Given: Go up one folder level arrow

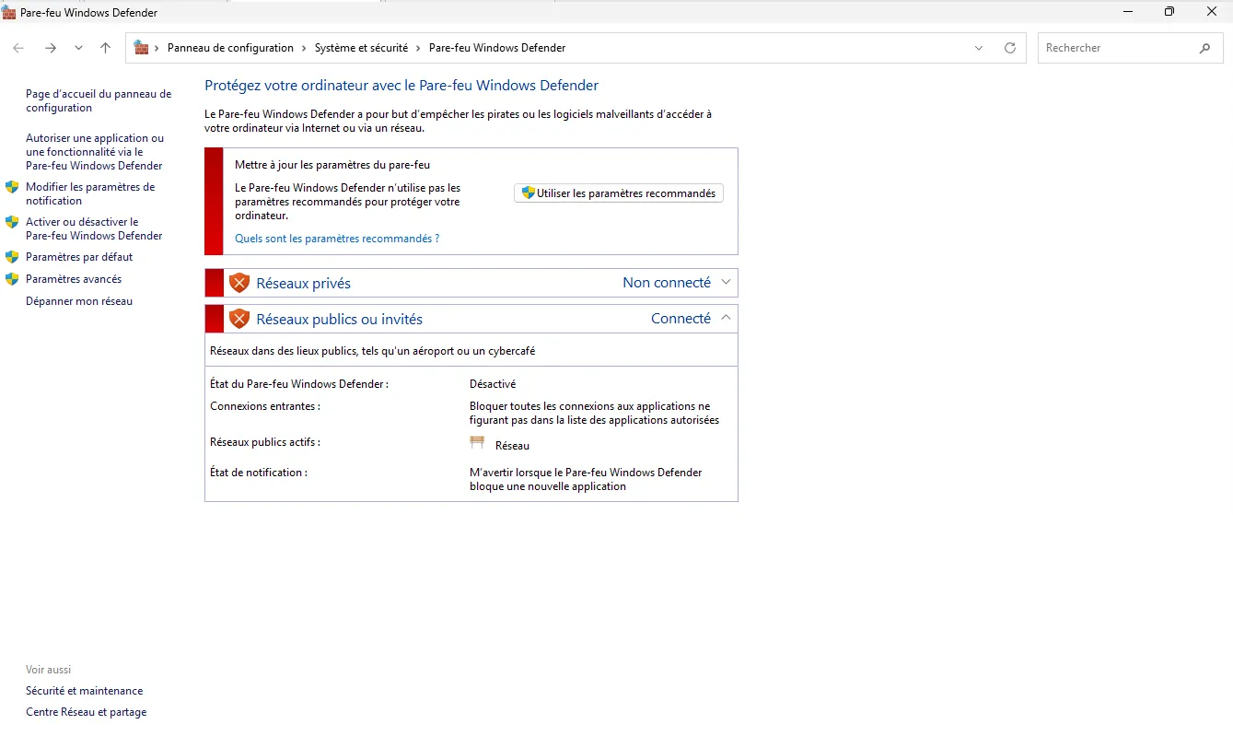Looking at the screenshot, I should (x=105, y=48).
